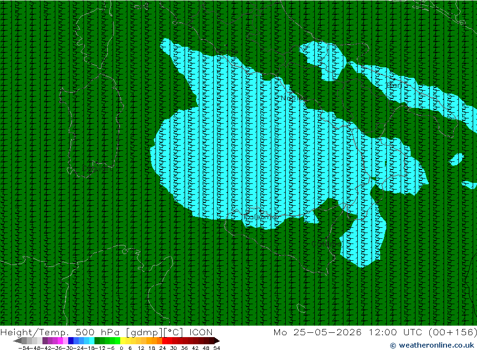Click the Palermo city label
Screen dimensions: 477x350
261,217
